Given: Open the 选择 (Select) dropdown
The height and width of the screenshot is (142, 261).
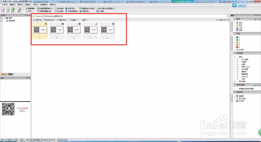Looking at the screenshot, I should (x=85, y=20).
